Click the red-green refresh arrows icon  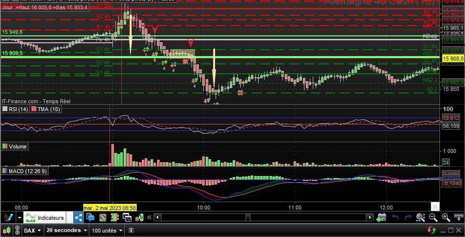click(432, 230)
